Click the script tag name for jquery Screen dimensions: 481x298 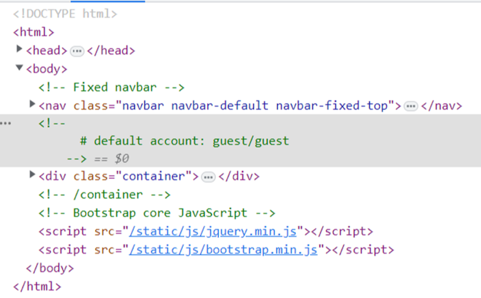point(66,231)
